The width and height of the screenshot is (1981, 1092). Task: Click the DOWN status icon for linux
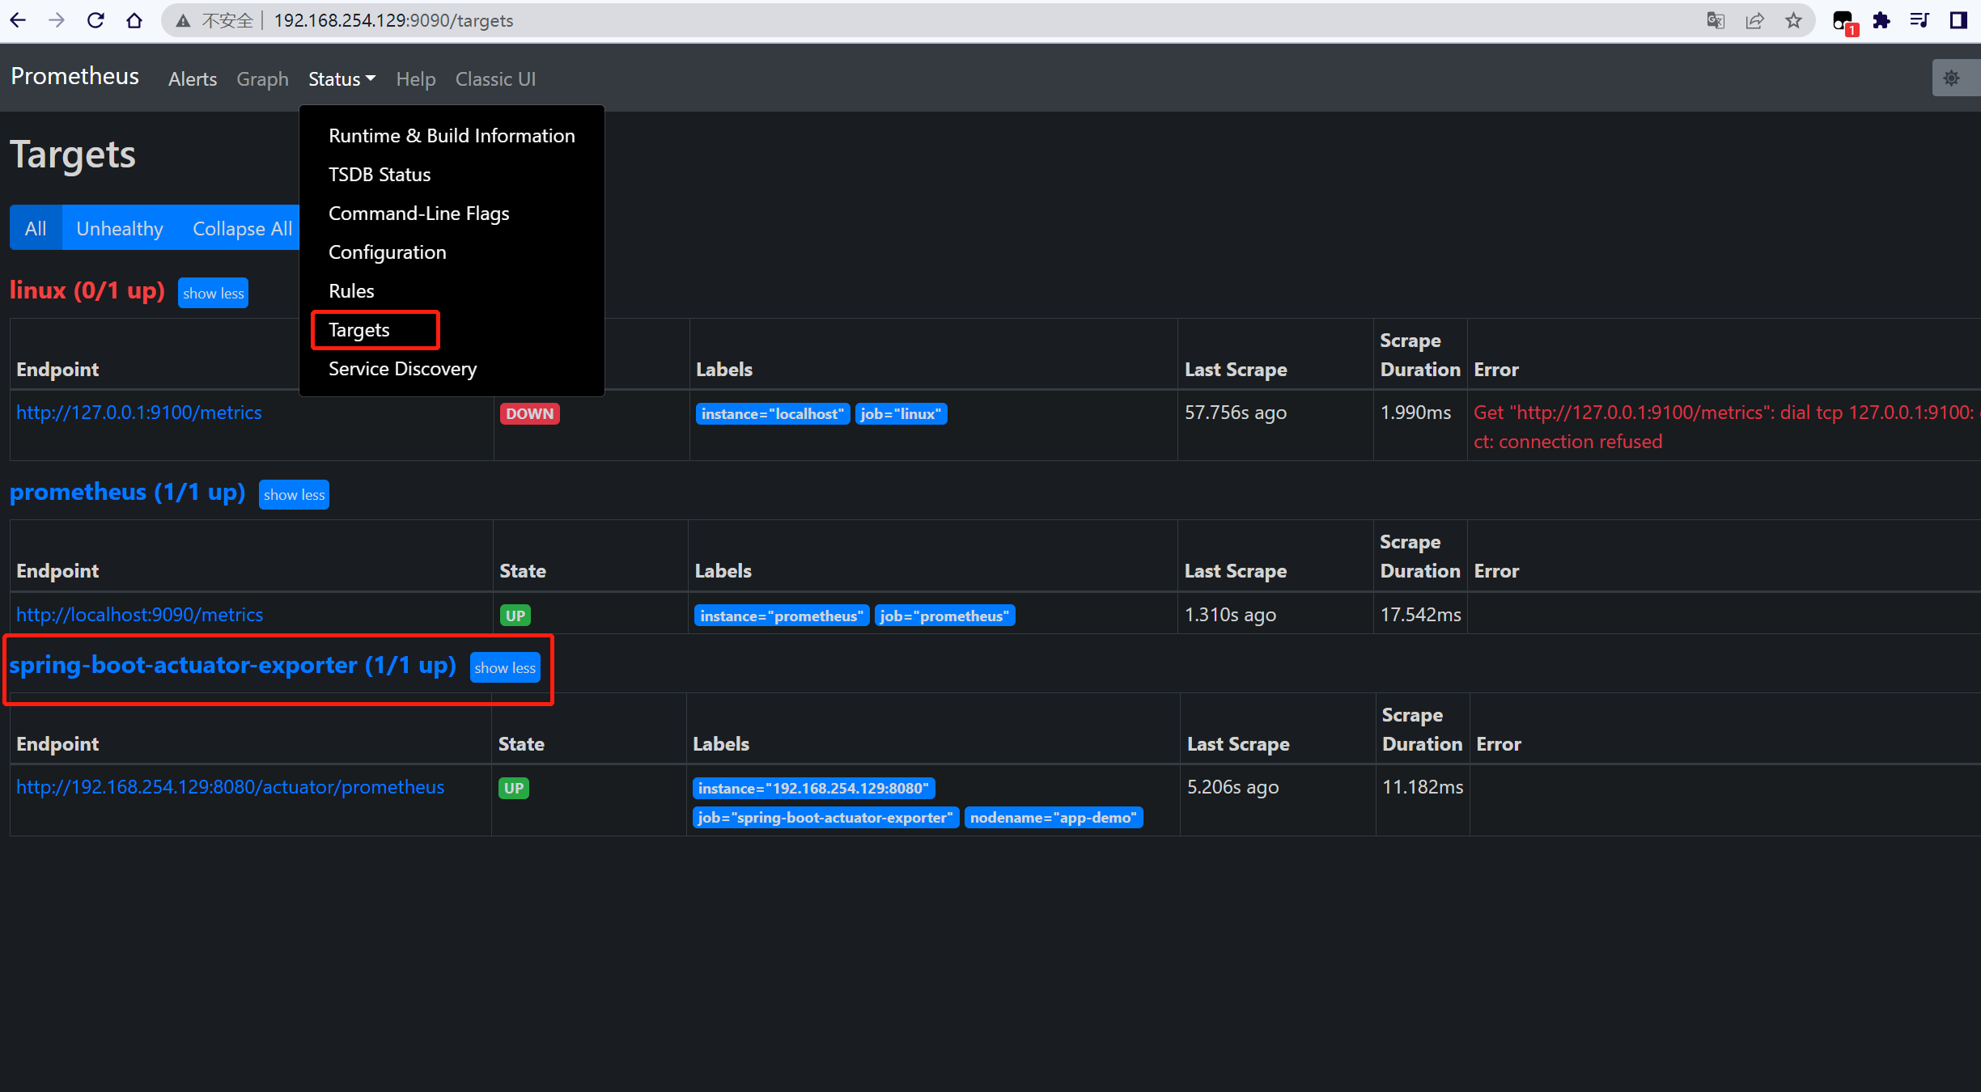click(530, 413)
